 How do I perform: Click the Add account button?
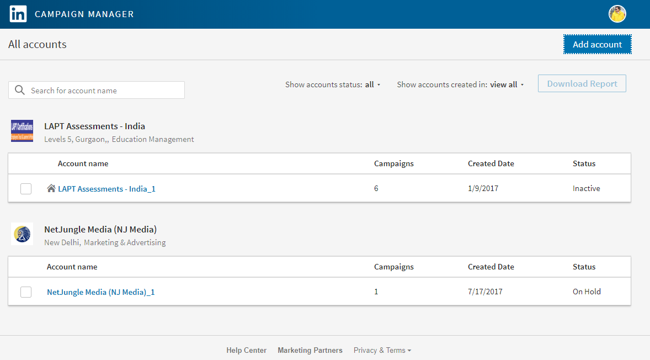[x=598, y=44]
